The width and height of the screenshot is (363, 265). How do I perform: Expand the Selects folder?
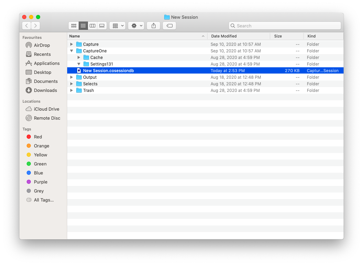click(72, 84)
